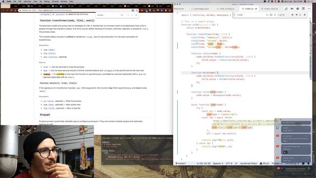Toggle Match Case in VS Code find
This screenshot has width=316, height=178.
[x=267, y=15]
